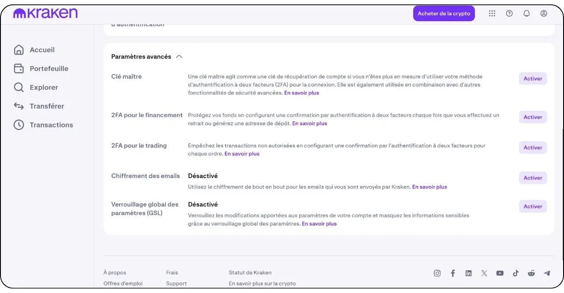The image size is (564, 293).
Task: Collapse the Paramètres avancés section
Action: click(x=179, y=57)
